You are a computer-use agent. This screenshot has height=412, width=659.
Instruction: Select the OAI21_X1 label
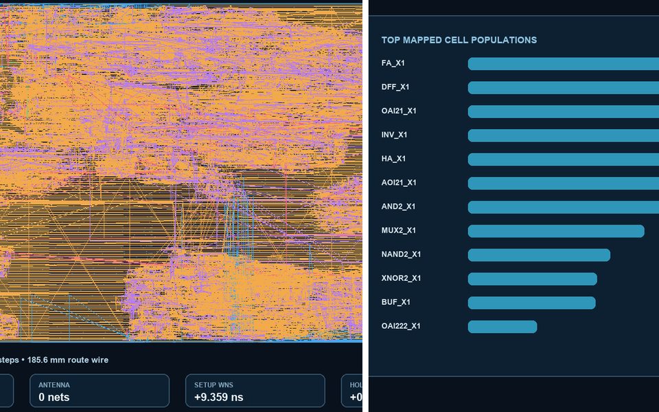399,111
